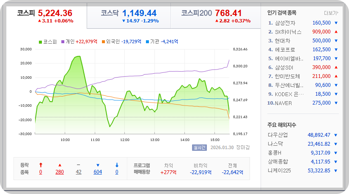
Task: Click the down arrow beside 나스닥 23,461.82
Action: tap(335, 144)
